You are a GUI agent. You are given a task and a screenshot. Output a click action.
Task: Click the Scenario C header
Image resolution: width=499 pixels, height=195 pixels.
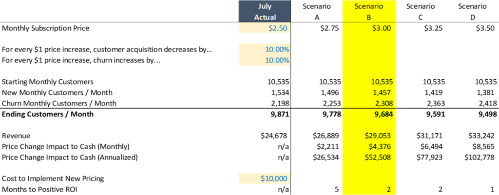(421, 12)
